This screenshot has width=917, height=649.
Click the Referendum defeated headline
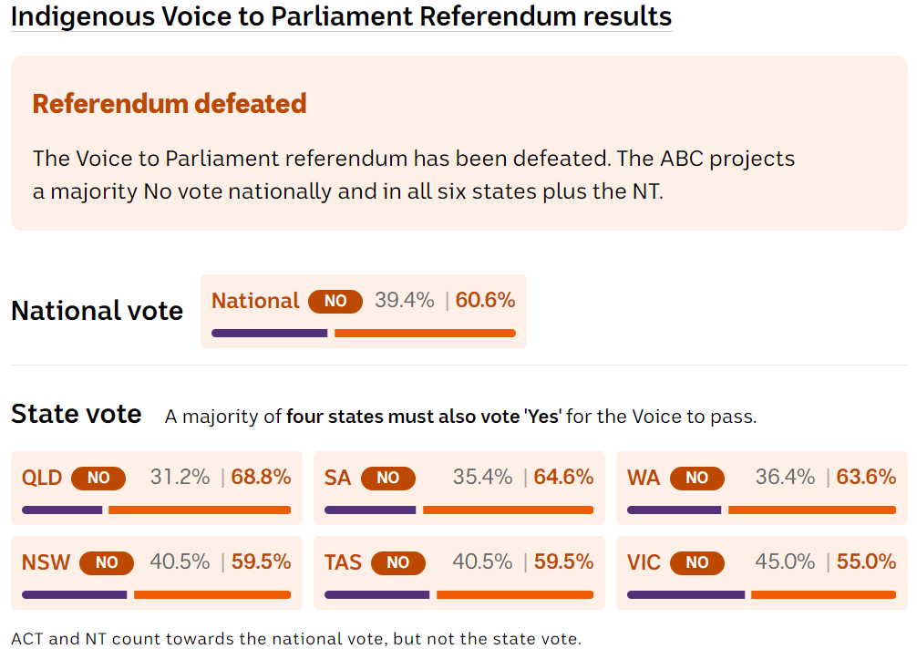tap(170, 104)
